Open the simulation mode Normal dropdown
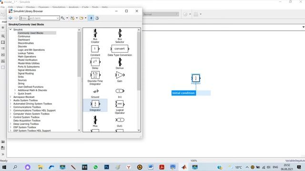The width and height of the screenshot is (305, 171). 161,14
